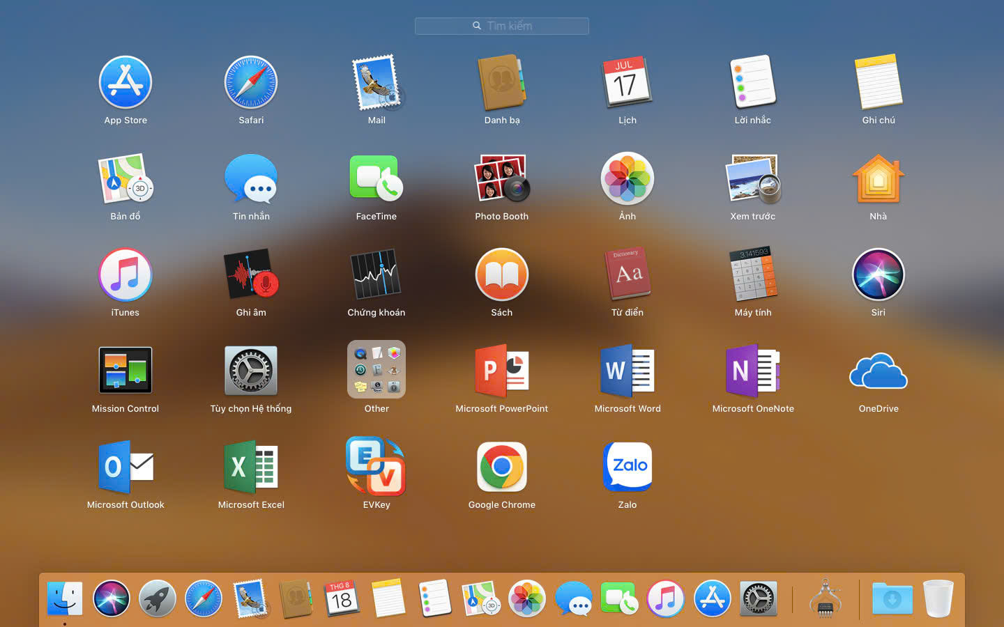
Task: Open Microsoft OneNote
Action: [752, 370]
